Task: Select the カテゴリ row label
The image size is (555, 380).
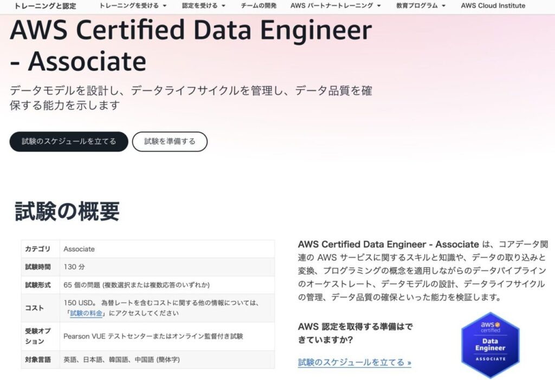Action: pos(37,249)
